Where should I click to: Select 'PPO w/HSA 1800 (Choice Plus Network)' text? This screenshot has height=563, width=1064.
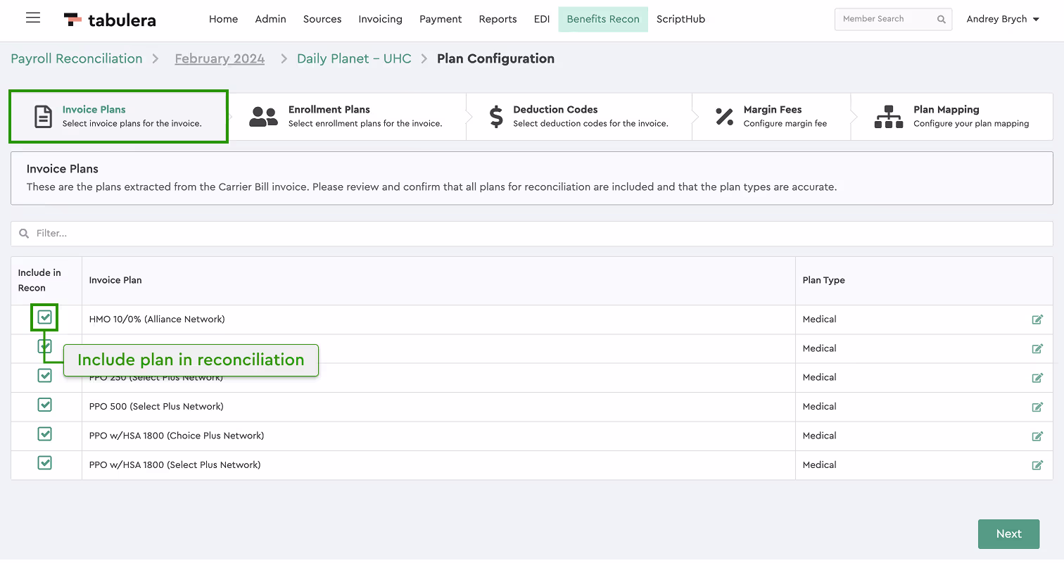pyautogui.click(x=177, y=436)
